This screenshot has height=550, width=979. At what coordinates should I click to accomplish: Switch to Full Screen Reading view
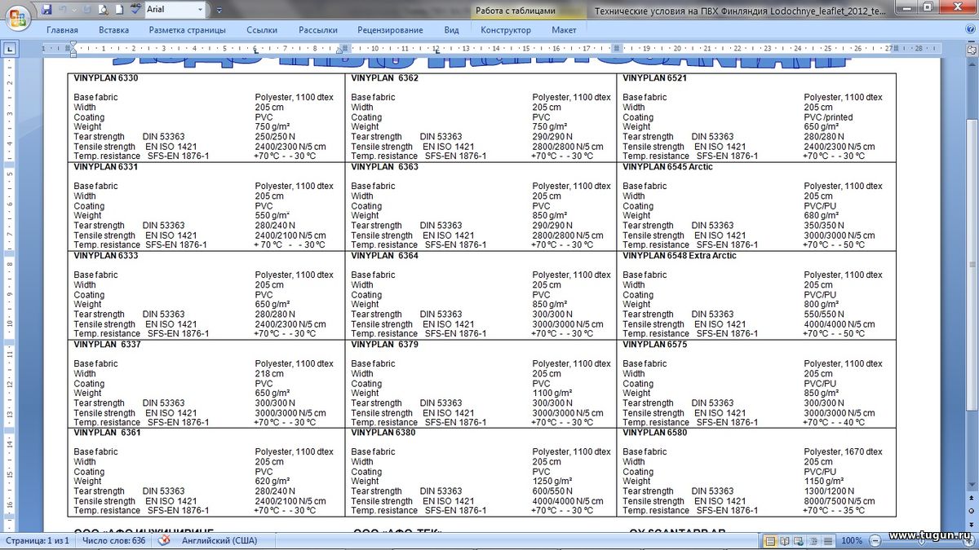[784, 540]
